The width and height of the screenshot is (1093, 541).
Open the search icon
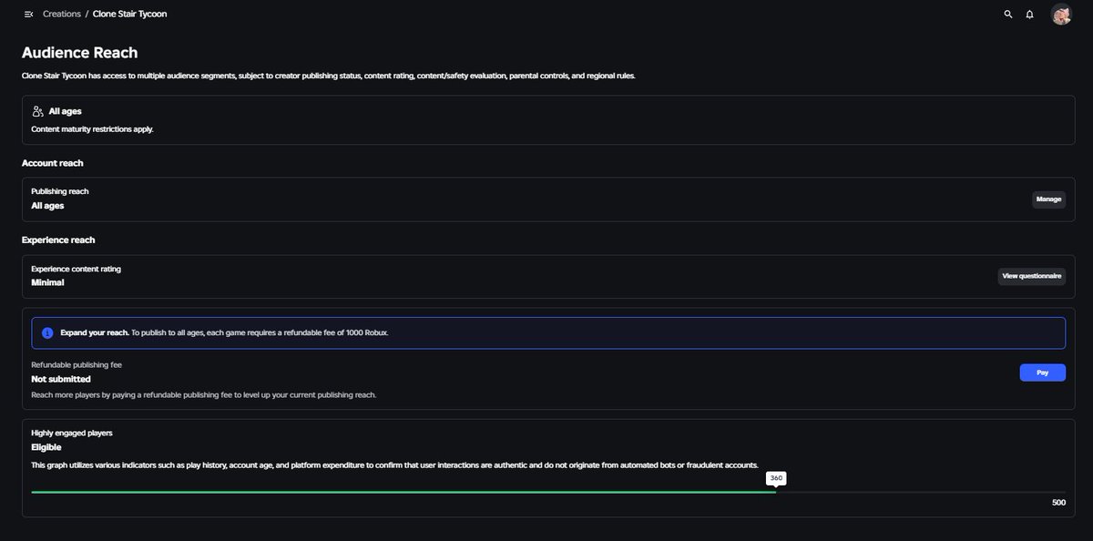(x=1007, y=15)
